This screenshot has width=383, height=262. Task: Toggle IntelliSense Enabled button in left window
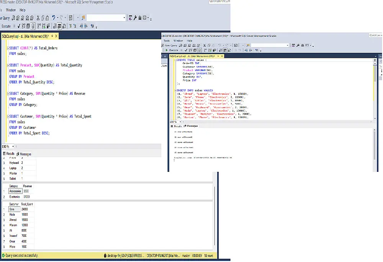(33, 26)
